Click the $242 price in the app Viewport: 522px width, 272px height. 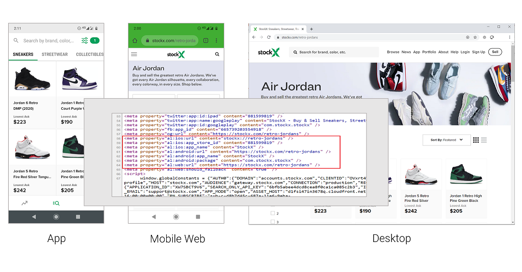click(20, 190)
